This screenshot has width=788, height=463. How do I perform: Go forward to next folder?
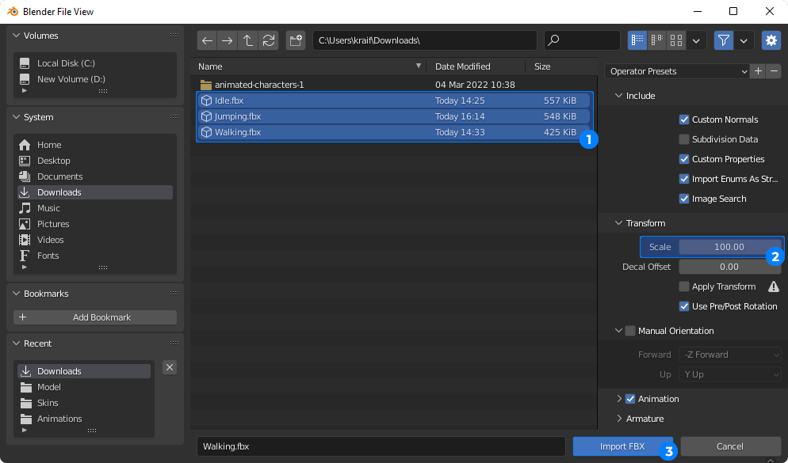pos(228,40)
